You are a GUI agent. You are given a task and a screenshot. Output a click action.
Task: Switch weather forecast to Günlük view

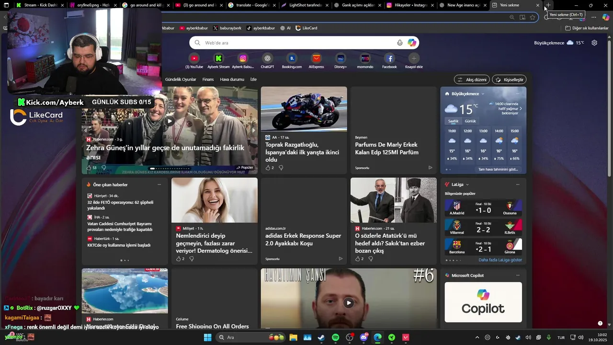[x=470, y=121]
